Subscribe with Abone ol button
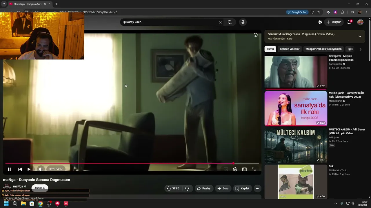Screen dimensions: 371x208 pos(40,188)
